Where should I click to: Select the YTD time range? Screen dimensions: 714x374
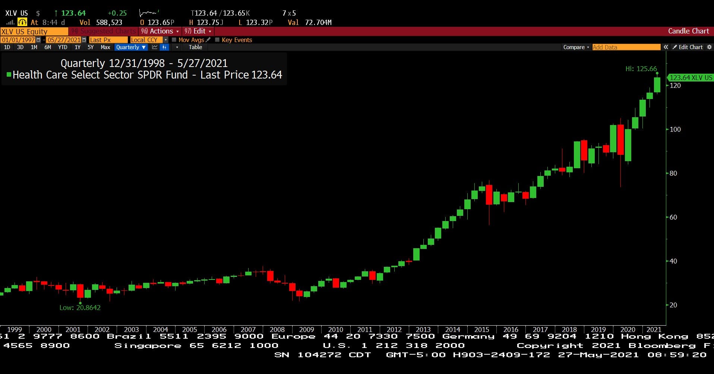63,47
